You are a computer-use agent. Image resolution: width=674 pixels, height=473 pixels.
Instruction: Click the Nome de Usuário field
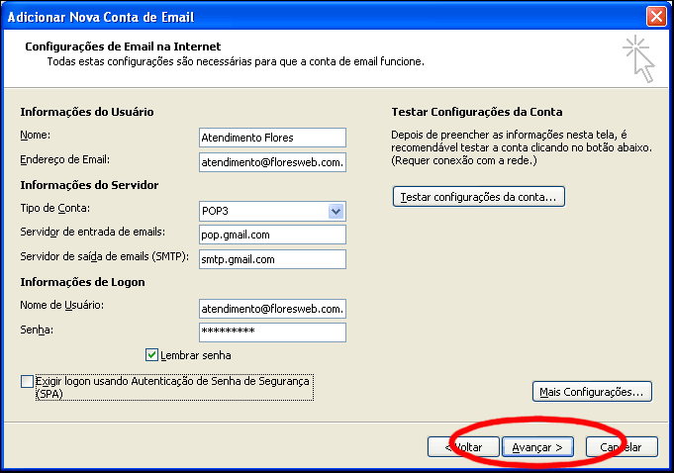tap(272, 309)
